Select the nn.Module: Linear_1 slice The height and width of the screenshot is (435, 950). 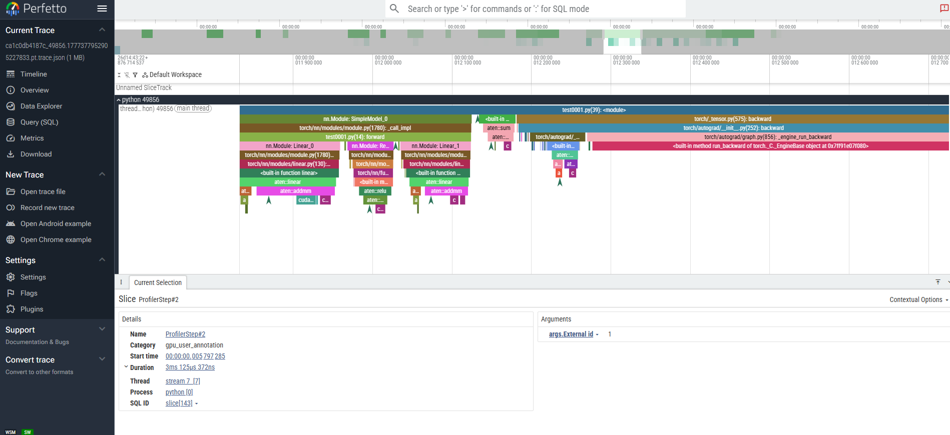pyautogui.click(x=435, y=146)
